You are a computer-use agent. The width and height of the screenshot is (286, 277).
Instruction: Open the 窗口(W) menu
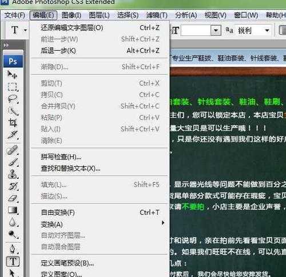tap(246, 15)
